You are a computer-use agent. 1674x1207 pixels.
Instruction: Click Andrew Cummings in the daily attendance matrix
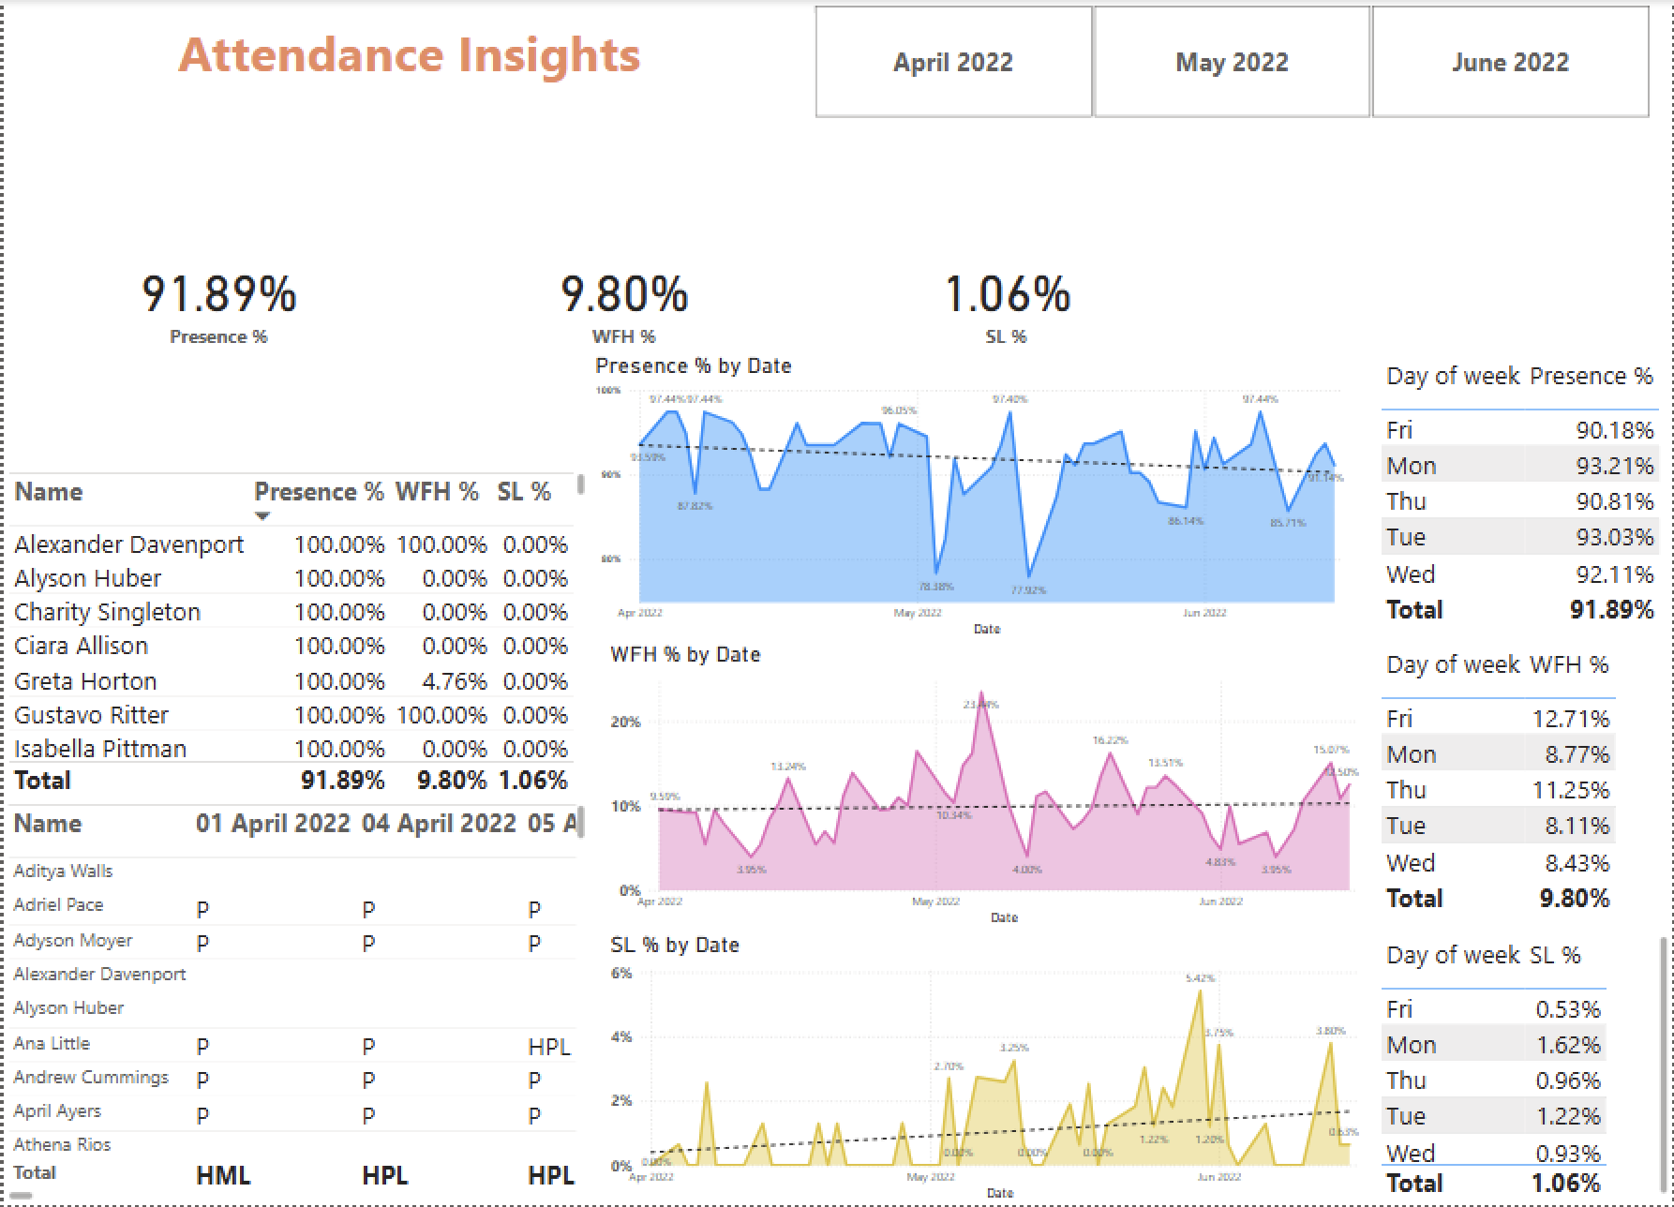pyautogui.click(x=91, y=1078)
